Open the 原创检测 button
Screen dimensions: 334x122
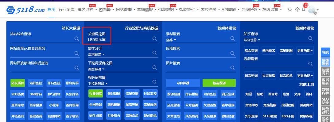174,94
